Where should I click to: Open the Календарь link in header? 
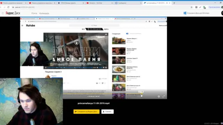pyautogui.click(x=44, y=13)
